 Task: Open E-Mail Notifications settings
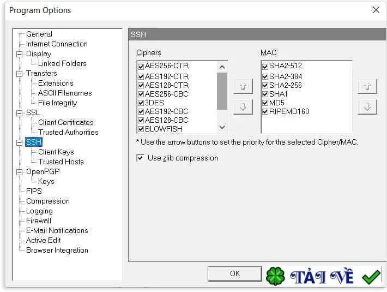pyautogui.click(x=57, y=231)
